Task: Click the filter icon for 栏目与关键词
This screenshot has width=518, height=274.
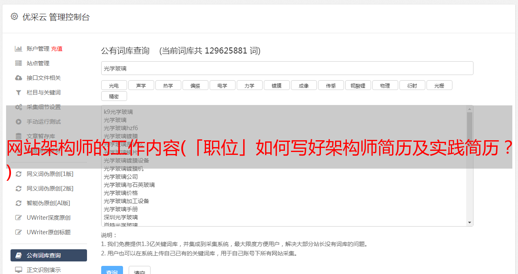Action: [x=19, y=92]
